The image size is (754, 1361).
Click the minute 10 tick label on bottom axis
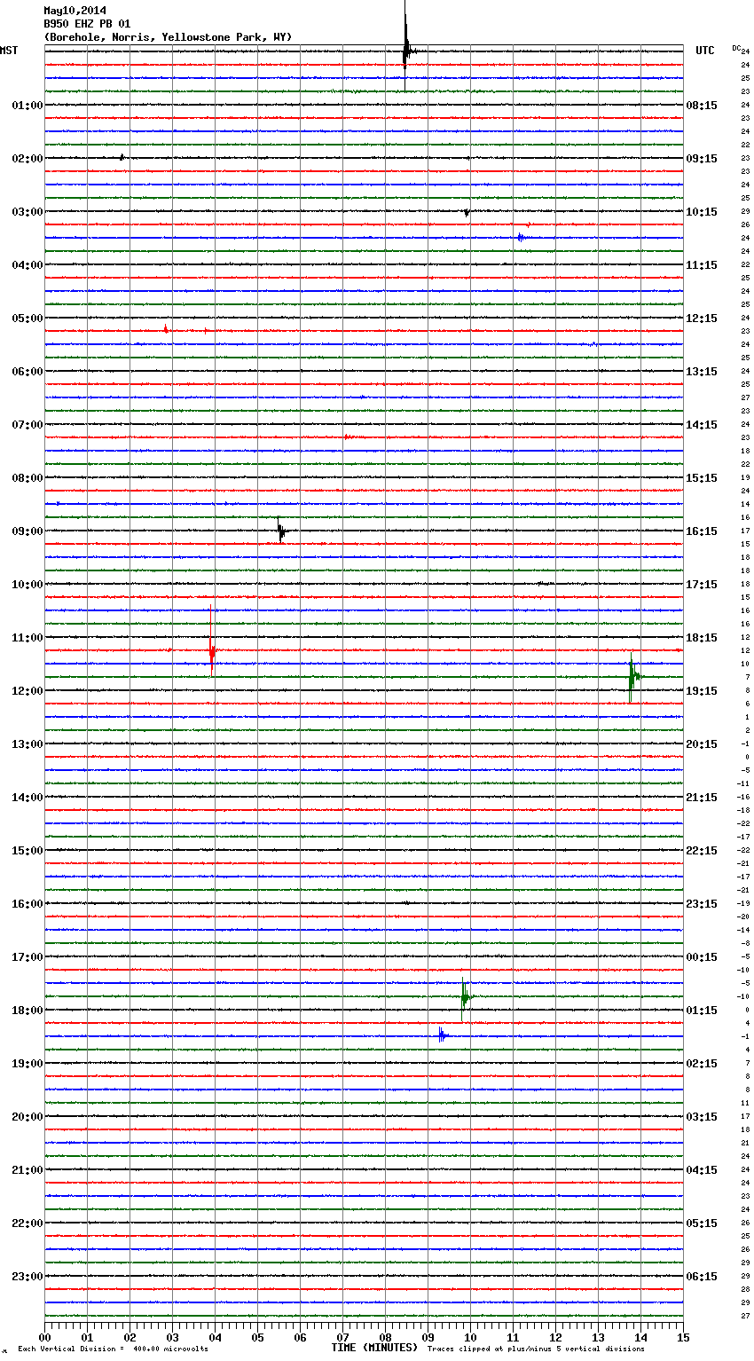470,1337
